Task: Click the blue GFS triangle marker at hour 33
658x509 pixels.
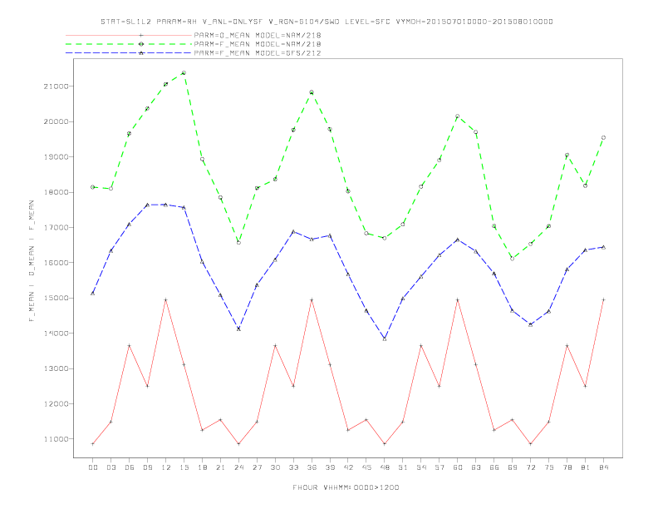Action: pos(293,232)
